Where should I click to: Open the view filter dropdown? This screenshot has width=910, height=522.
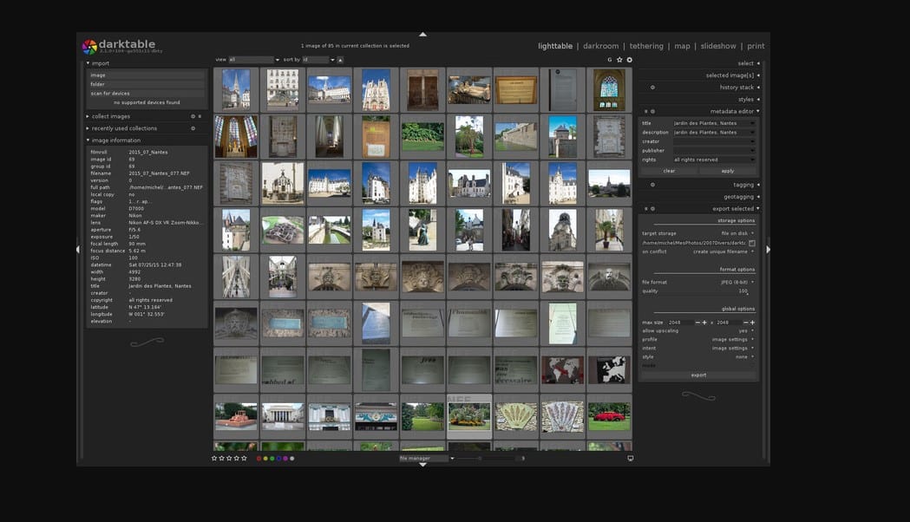click(254, 60)
